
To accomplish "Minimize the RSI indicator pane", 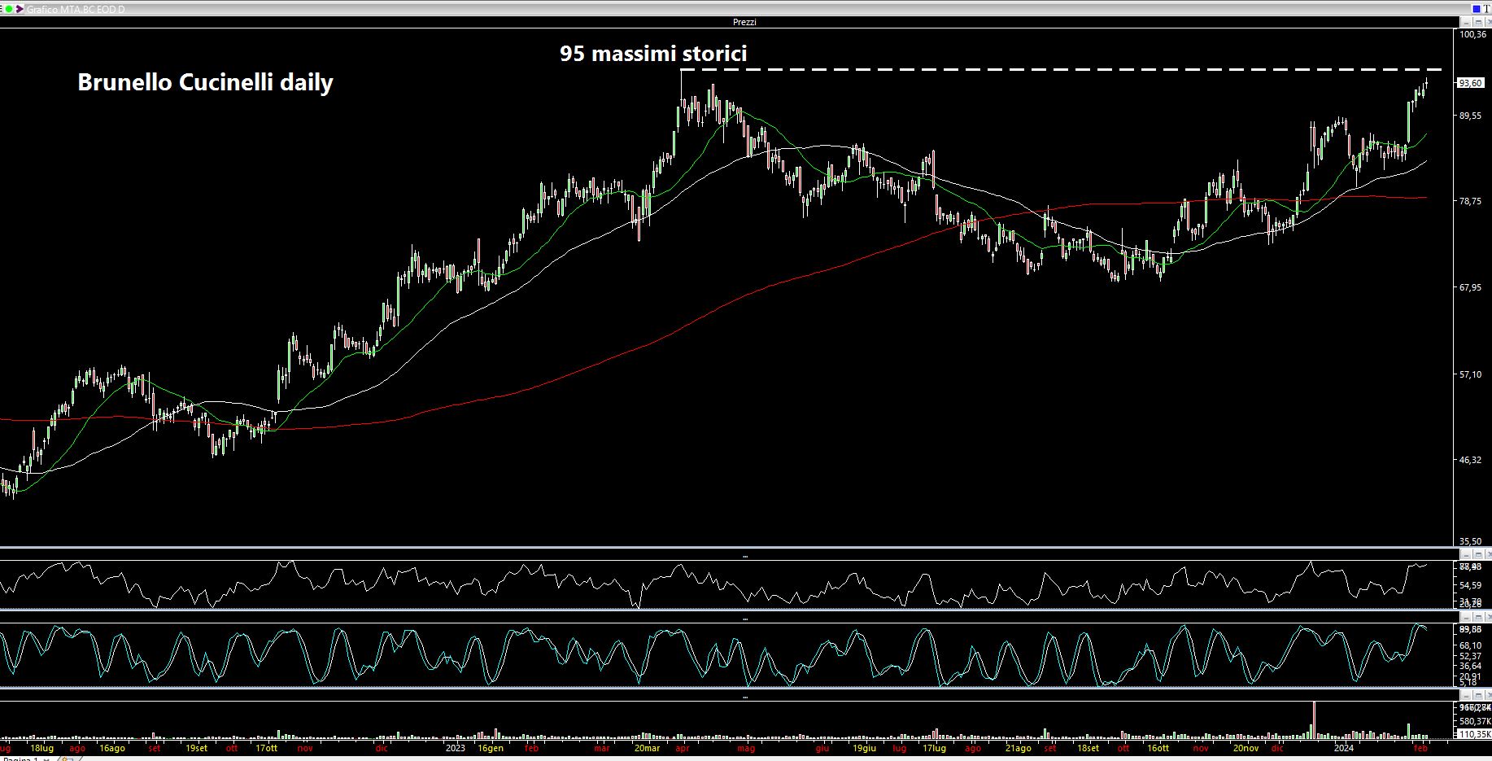I will coord(1466,554).
